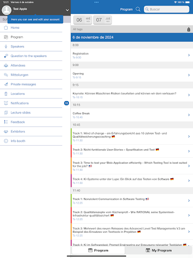This screenshot has width=193, height=258.
Task: Open Lecture slides menu item
Action: coord(31,112)
